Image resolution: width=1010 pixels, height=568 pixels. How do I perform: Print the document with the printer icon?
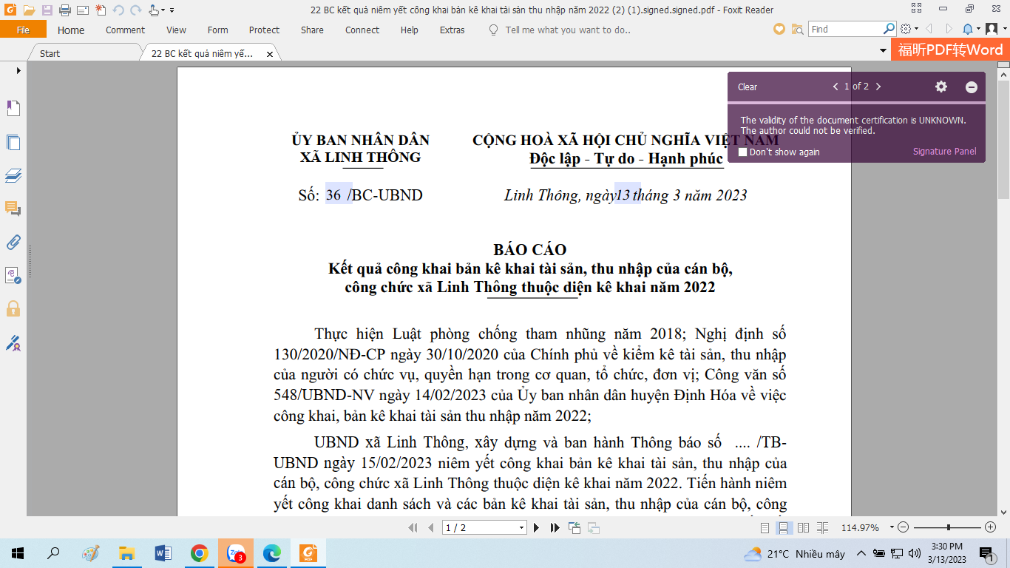coord(65,10)
